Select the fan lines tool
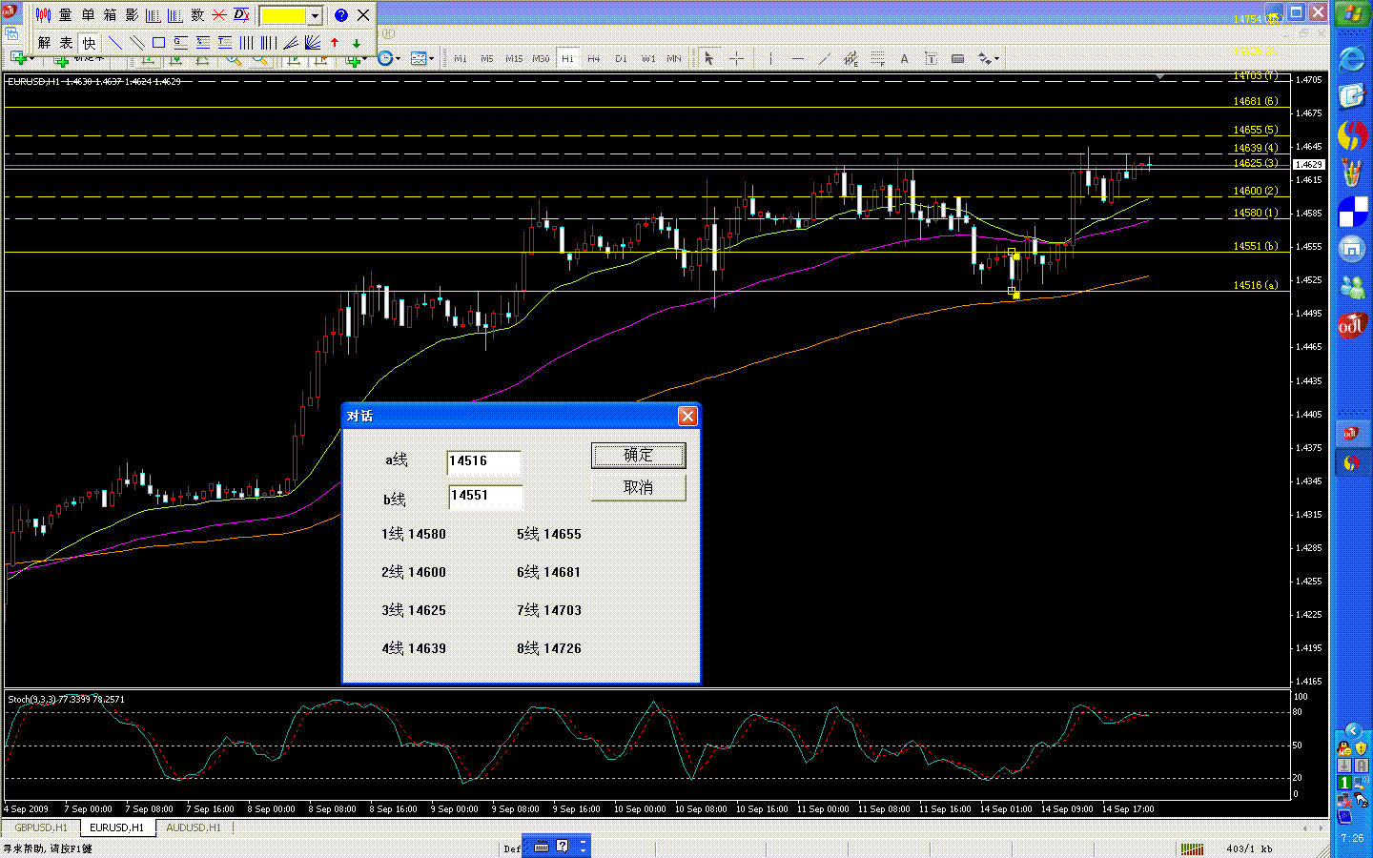The height and width of the screenshot is (858, 1373). click(291, 43)
